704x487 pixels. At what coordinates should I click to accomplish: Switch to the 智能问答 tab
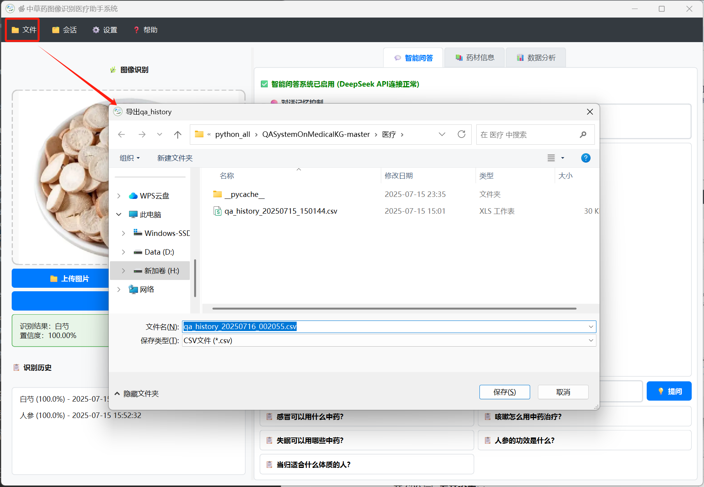(x=413, y=58)
